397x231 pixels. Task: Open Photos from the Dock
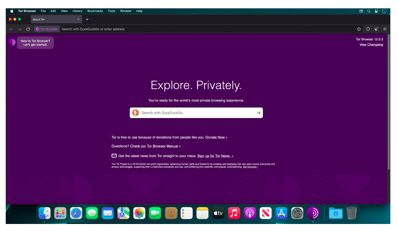[139, 213]
